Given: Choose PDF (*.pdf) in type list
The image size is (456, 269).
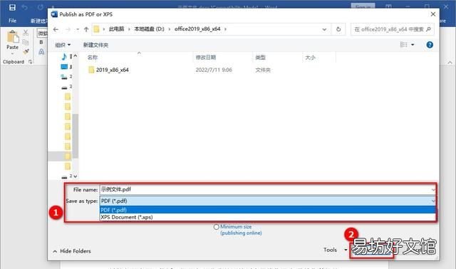Looking at the screenshot, I should pos(268,210).
